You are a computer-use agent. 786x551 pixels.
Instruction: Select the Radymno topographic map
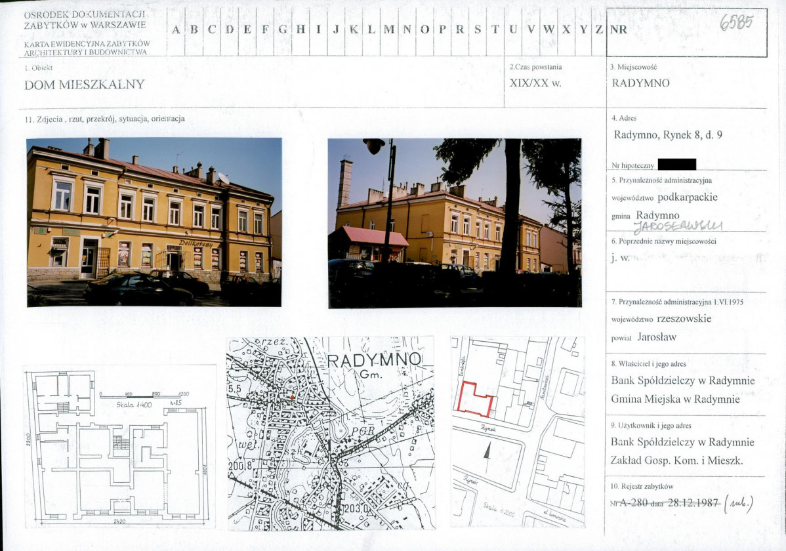[330, 433]
